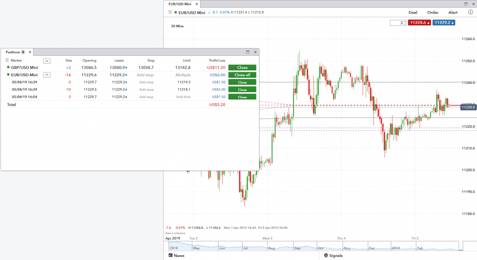Close the GBP/USD Mini position
The height and width of the screenshot is (260, 477).
click(x=242, y=68)
